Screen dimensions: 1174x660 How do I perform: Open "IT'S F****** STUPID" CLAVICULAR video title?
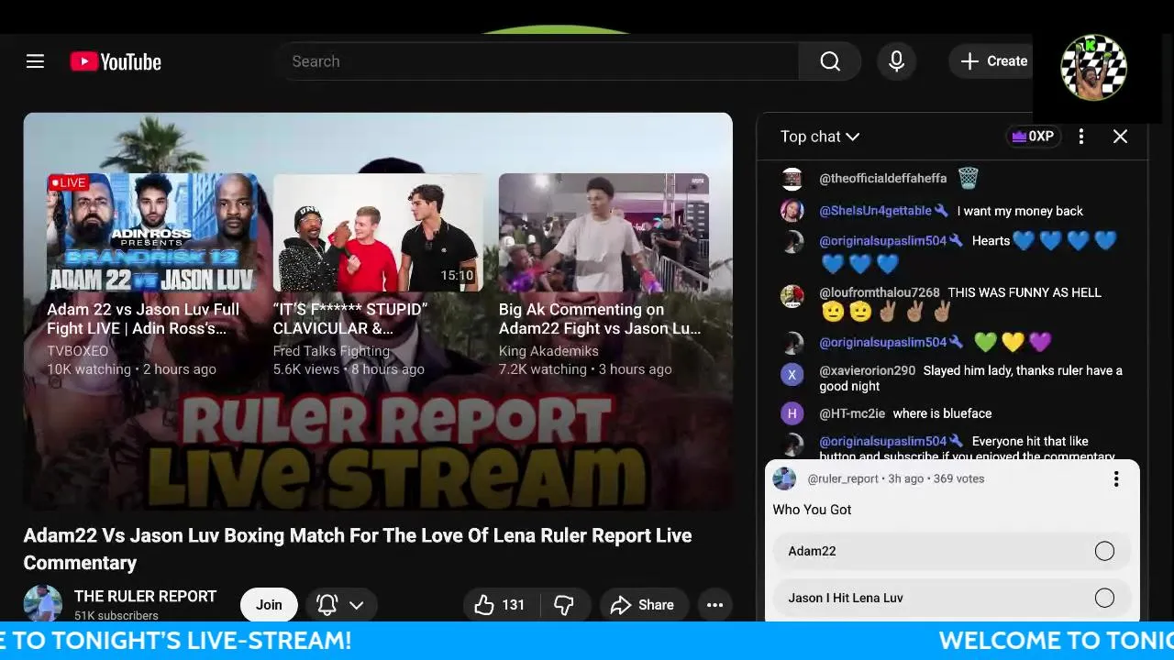point(350,319)
